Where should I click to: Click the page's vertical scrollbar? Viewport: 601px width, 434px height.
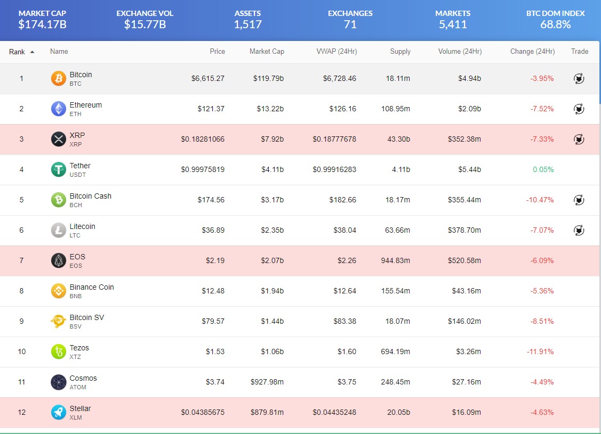point(600,73)
